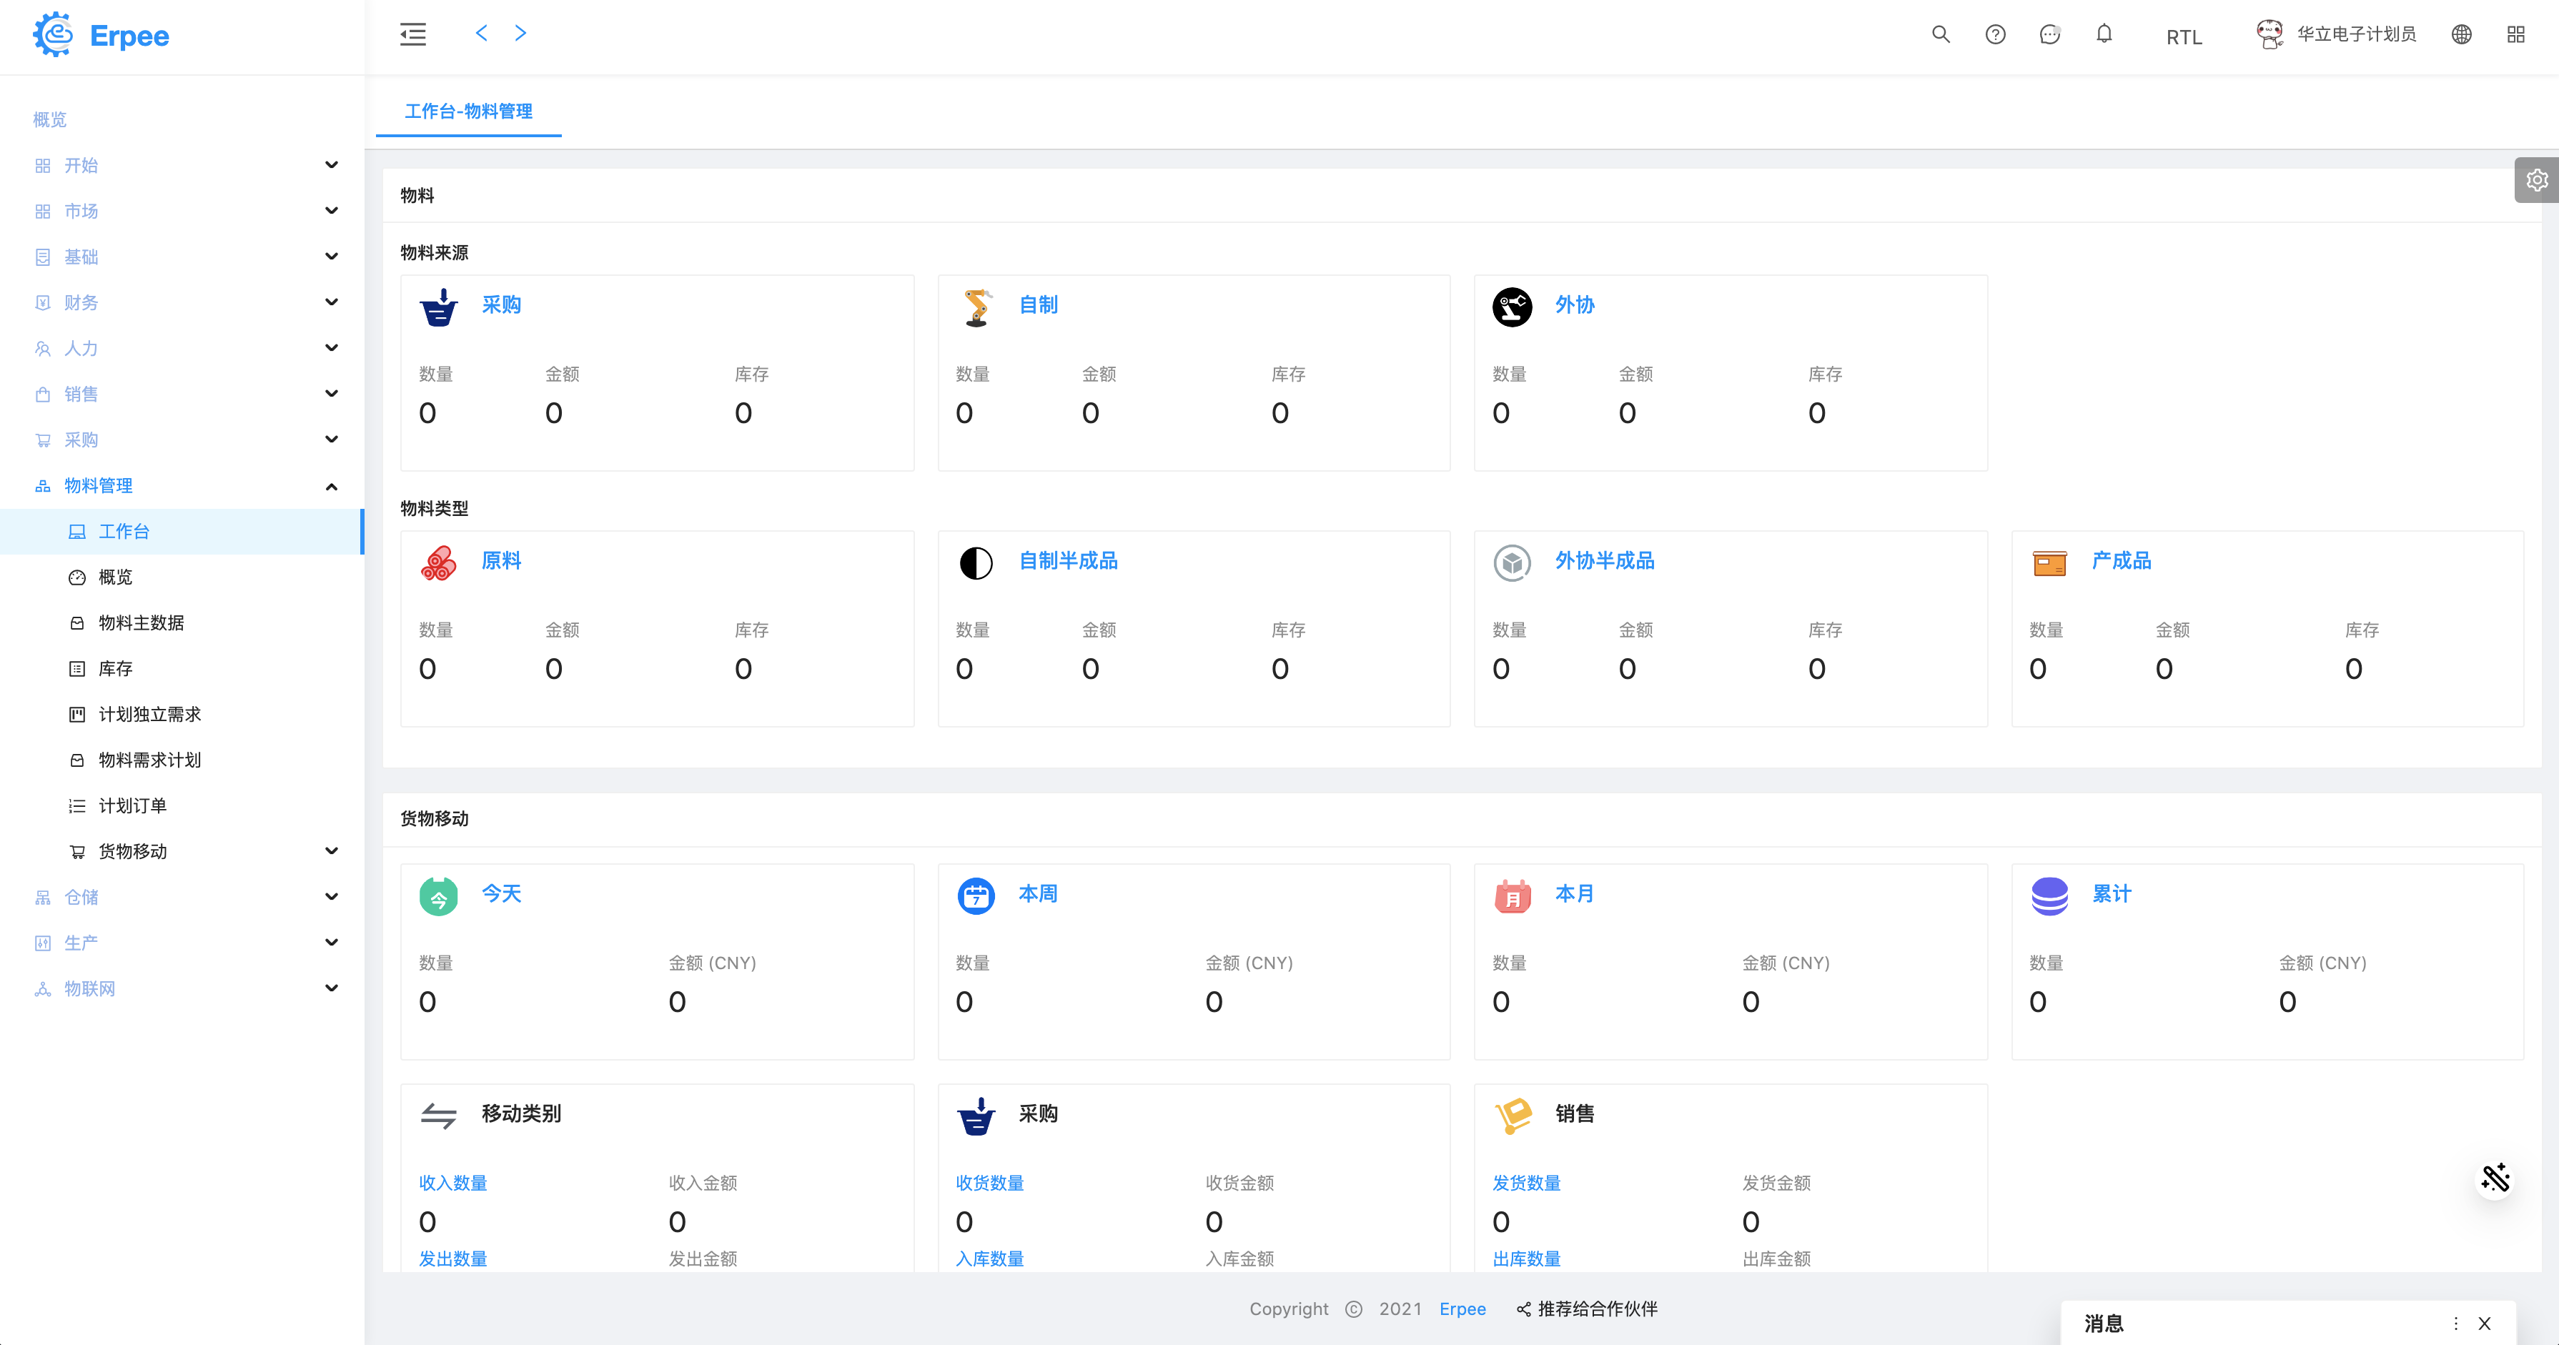The width and height of the screenshot is (2559, 1345).
Task: Switch to the 工作台-物料管理 tab
Action: tap(468, 111)
